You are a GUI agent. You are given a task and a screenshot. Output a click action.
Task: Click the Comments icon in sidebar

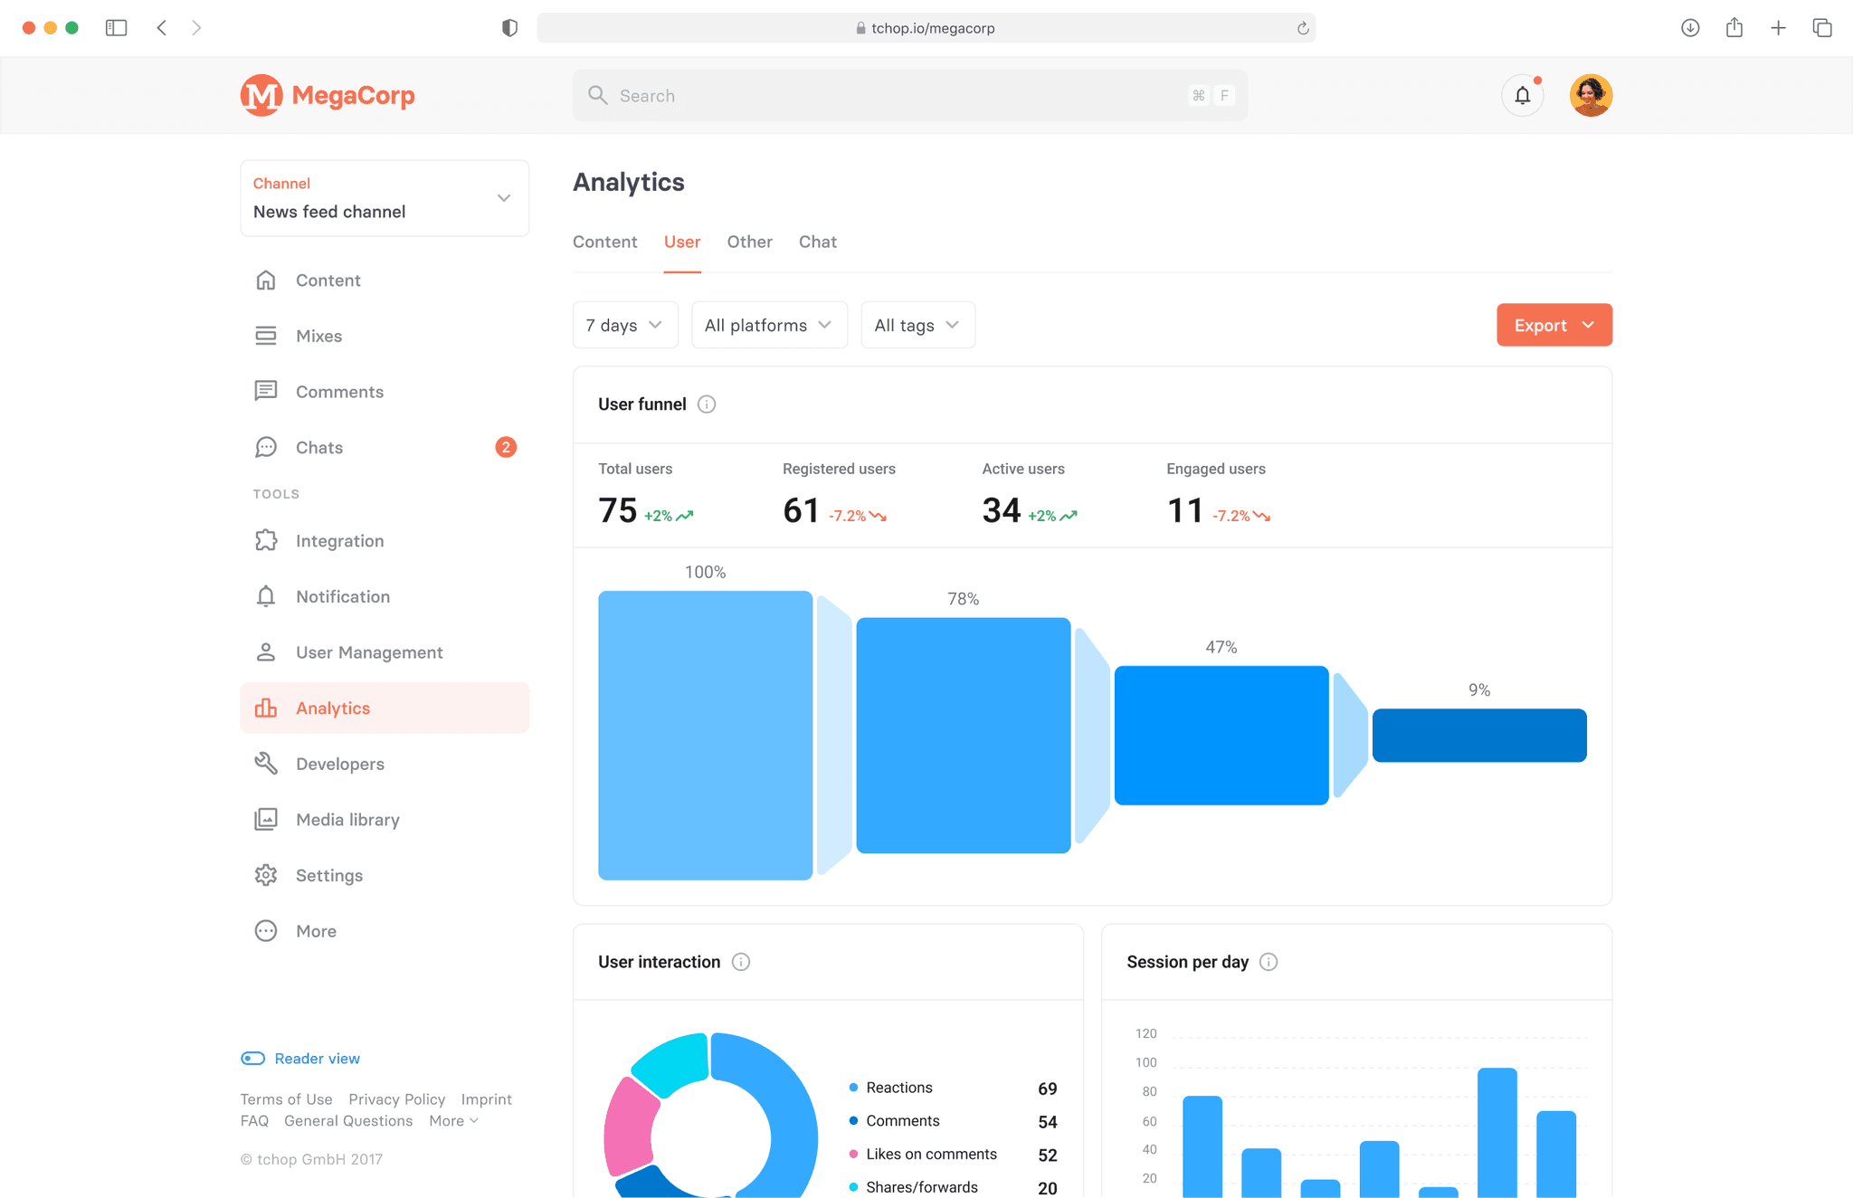[266, 392]
